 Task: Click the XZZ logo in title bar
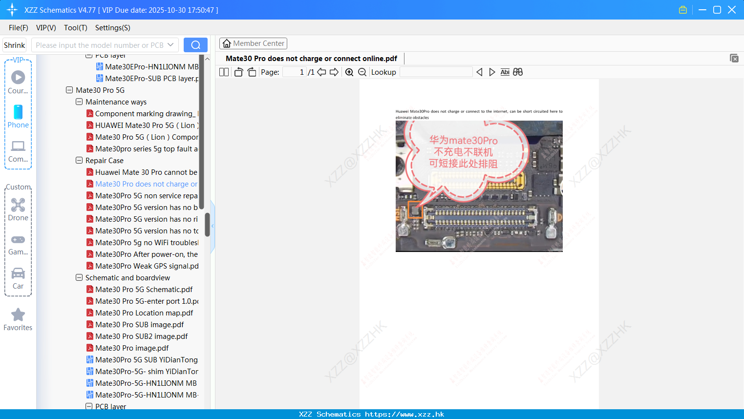point(12,10)
